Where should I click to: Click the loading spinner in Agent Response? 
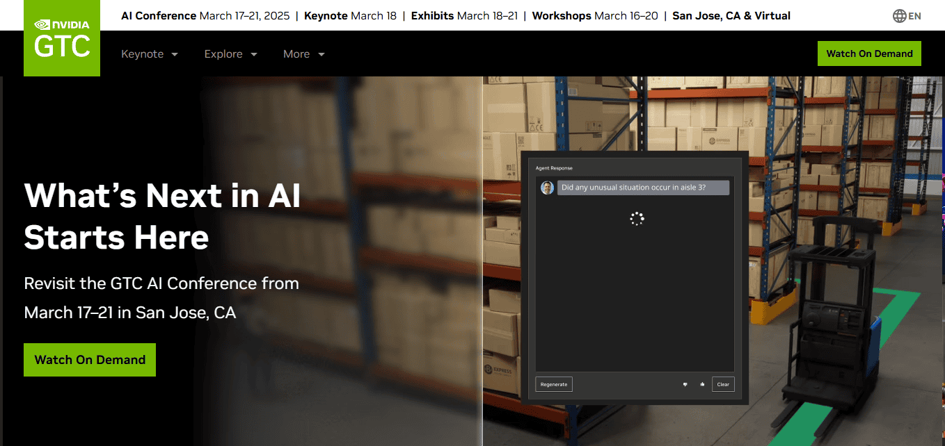coord(637,218)
